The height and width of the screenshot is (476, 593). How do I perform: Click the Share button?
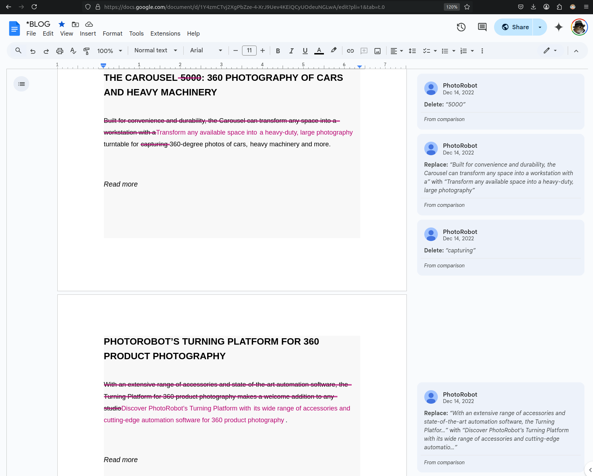(514, 27)
